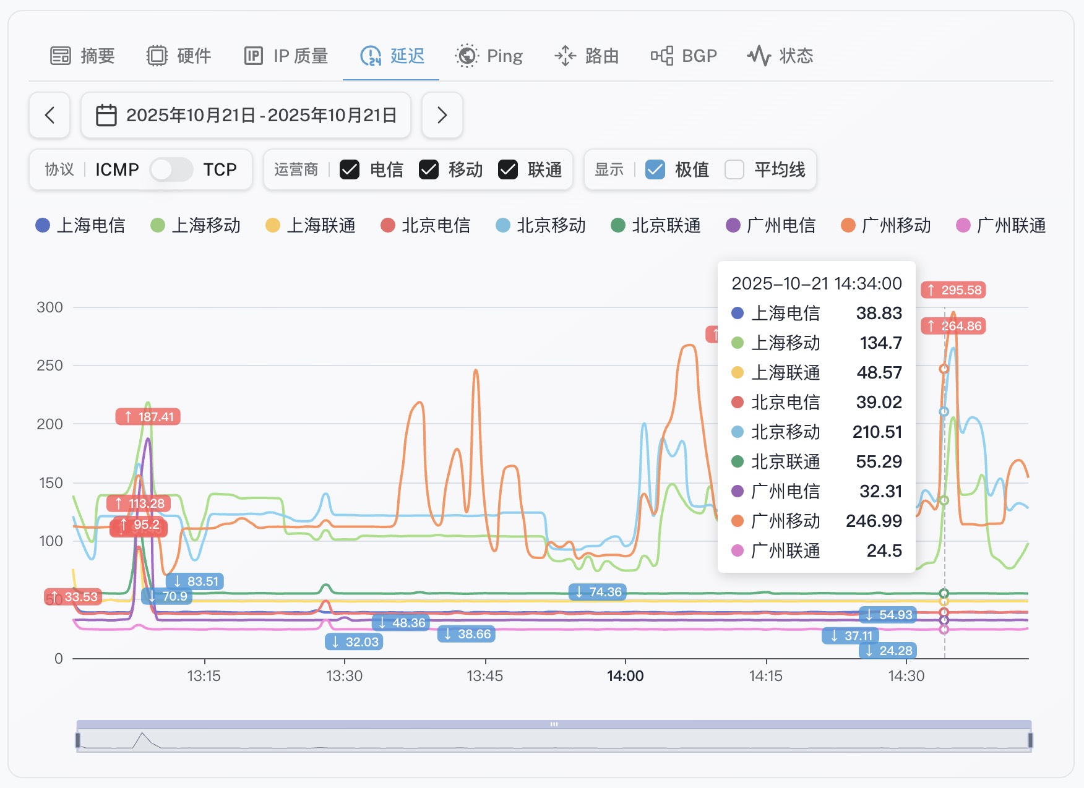This screenshot has width=1084, height=788.
Task: Click the 摘要 summary tab icon
Action: 61,56
